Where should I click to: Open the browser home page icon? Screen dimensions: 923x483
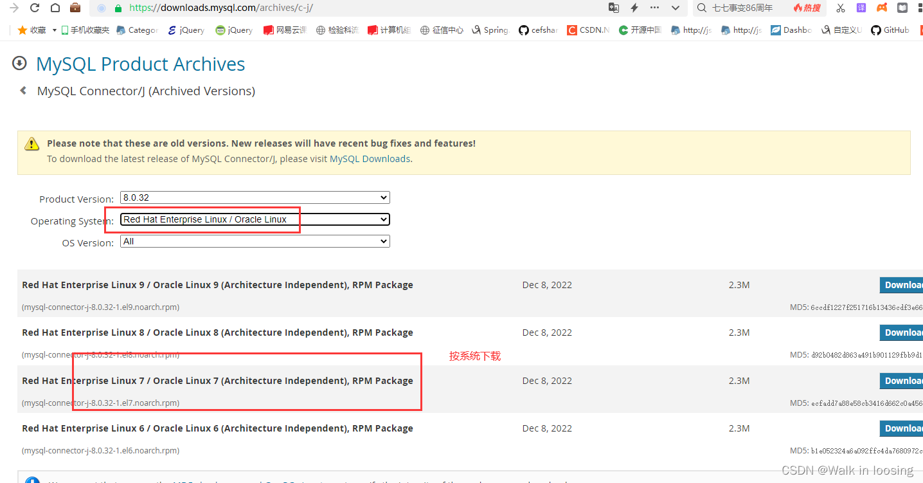pyautogui.click(x=55, y=8)
